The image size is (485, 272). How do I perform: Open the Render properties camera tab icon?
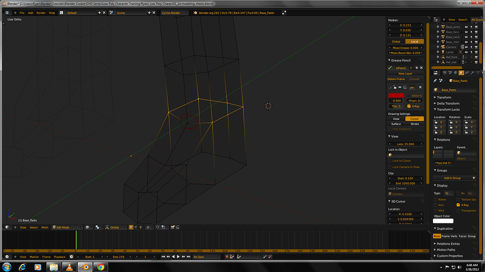tap(444, 73)
